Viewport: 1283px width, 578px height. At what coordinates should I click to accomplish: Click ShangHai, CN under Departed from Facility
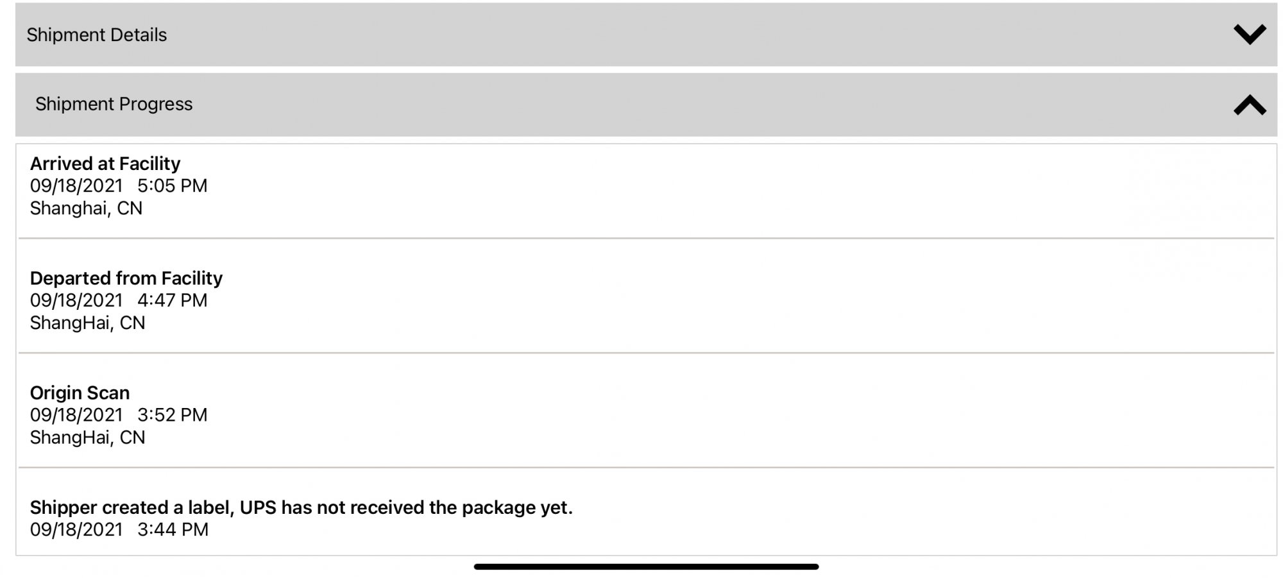[87, 323]
